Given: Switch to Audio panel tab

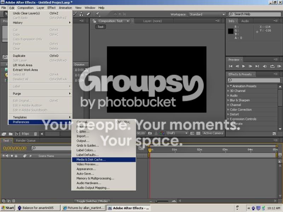Looking at the screenshot, I should [245, 21].
